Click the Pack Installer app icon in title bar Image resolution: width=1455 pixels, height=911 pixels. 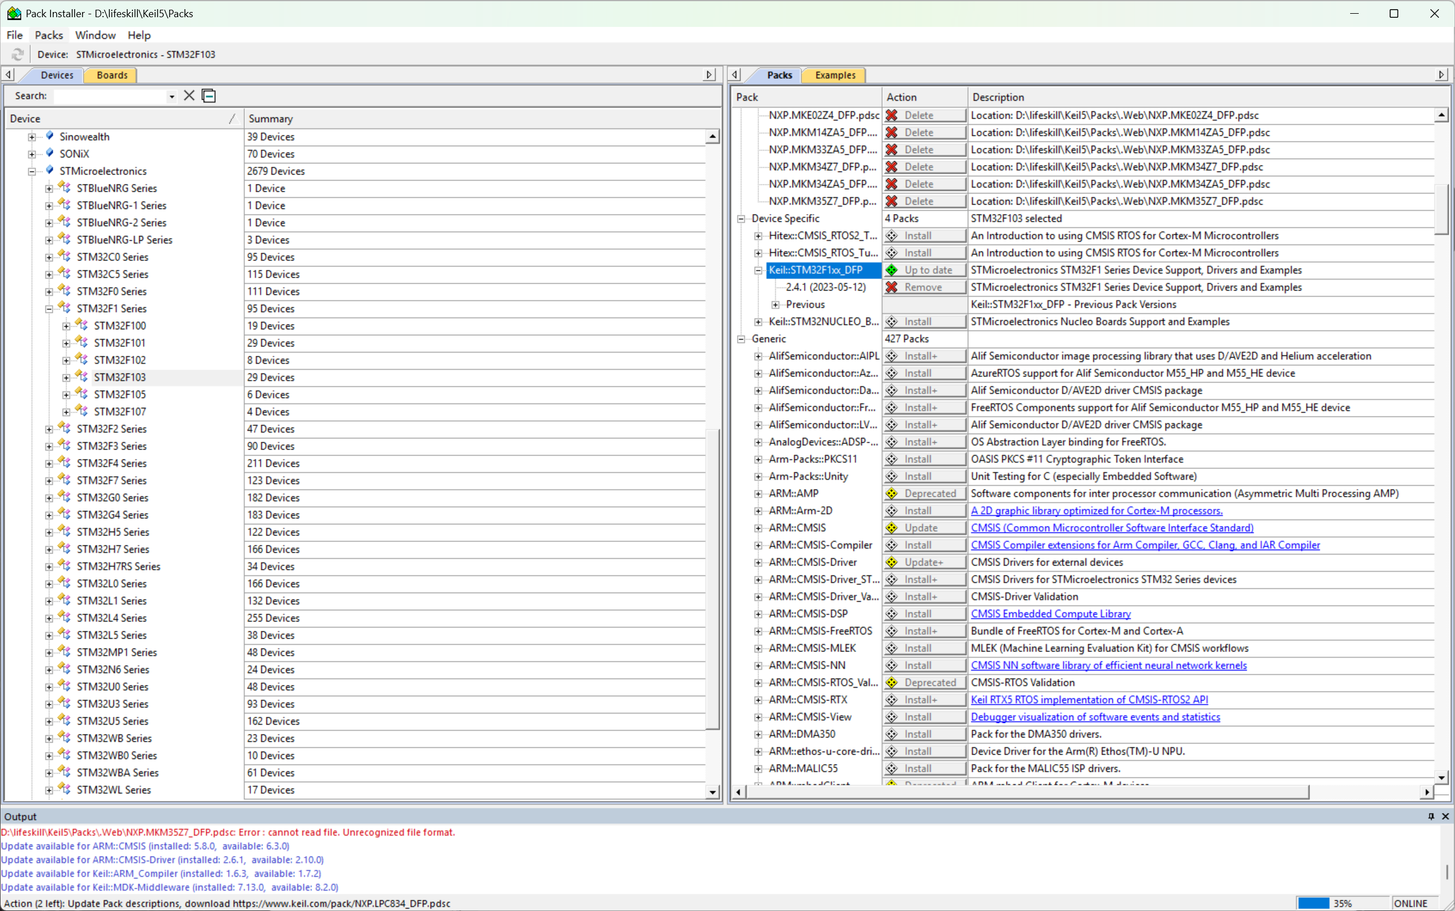coord(13,13)
